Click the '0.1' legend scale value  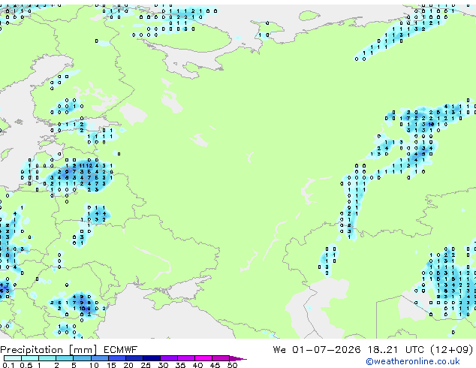[x=8, y=365]
